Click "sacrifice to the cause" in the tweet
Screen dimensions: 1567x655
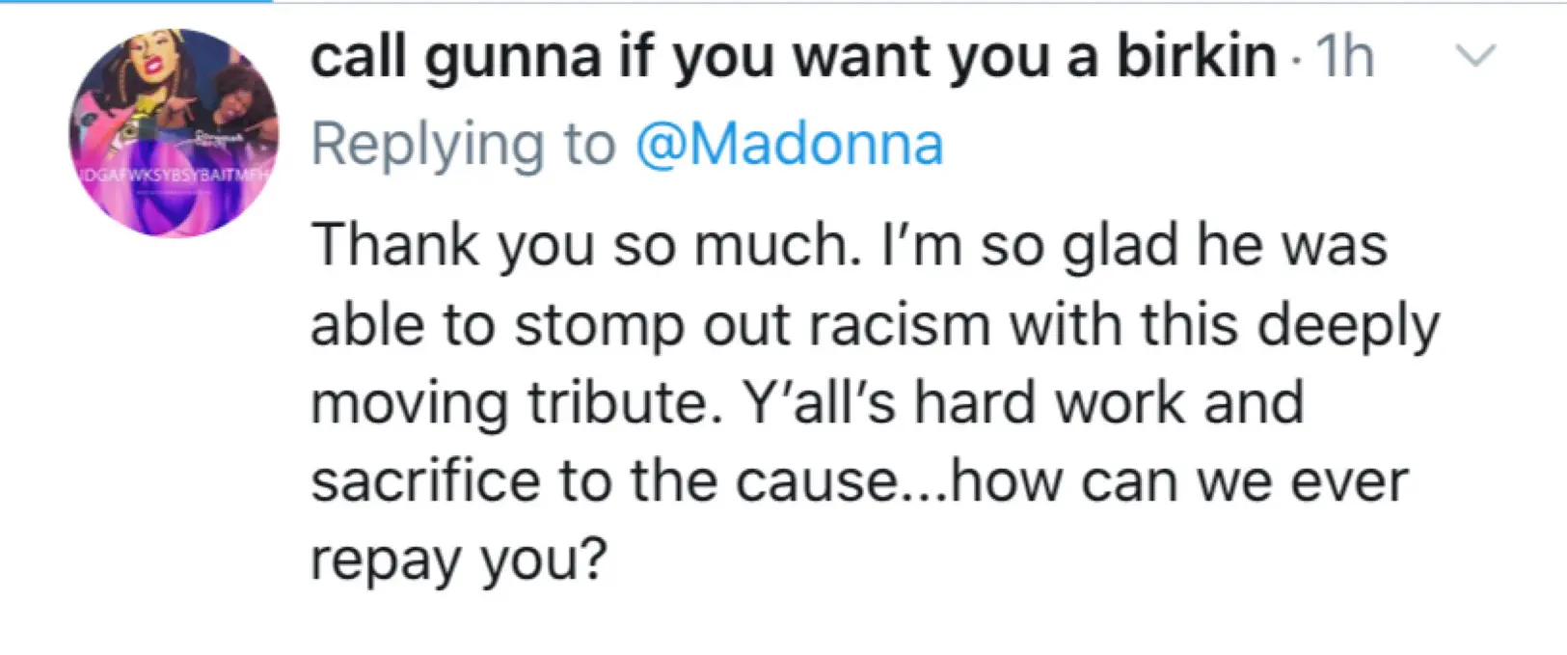point(605,481)
